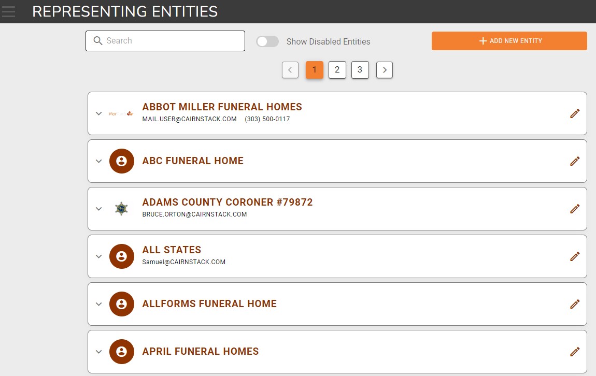Go to page 2
Screen dimensions: 596x376
[x=337, y=70]
